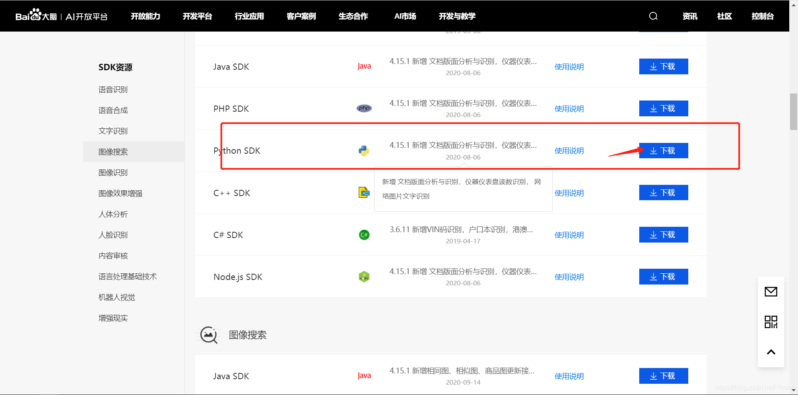The width and height of the screenshot is (798, 395).
Task: Open 使用说明 for C# SDK
Action: 569,235
